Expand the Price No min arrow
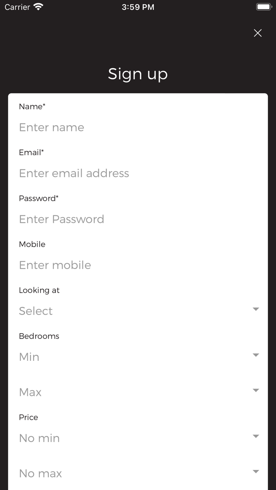The width and height of the screenshot is (276, 490). click(256, 436)
